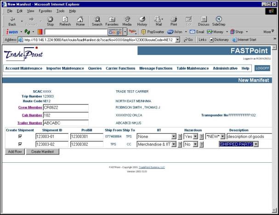Expand the More iWon toolbar options

[269, 32]
